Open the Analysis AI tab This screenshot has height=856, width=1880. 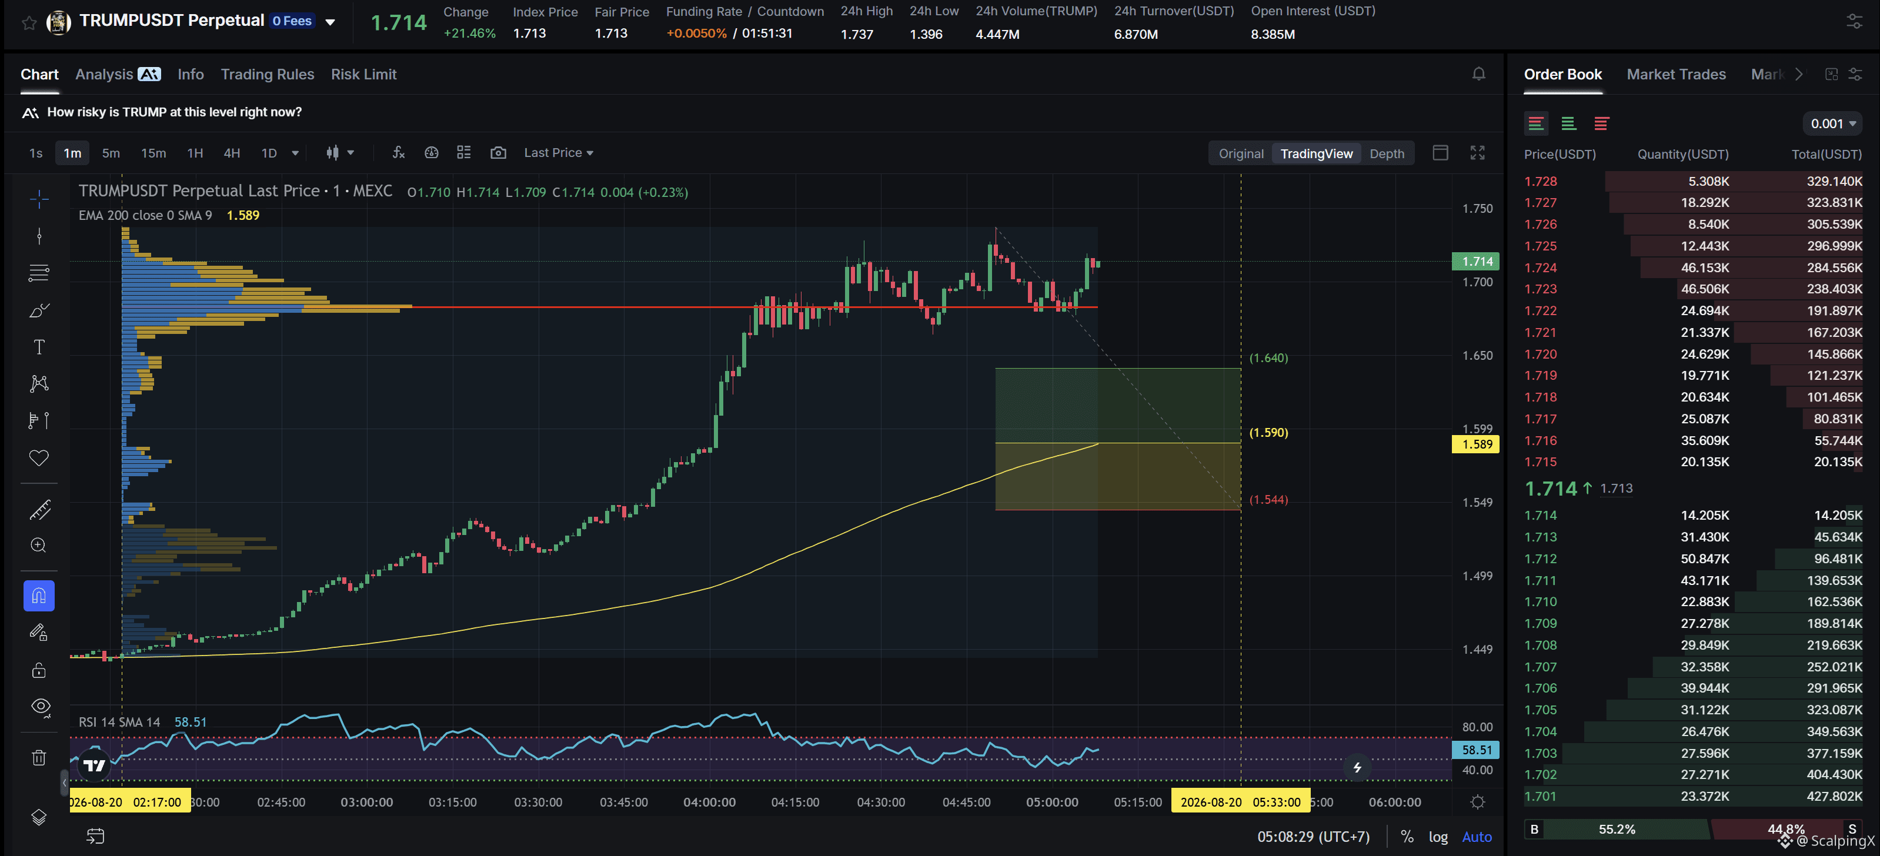(x=118, y=75)
